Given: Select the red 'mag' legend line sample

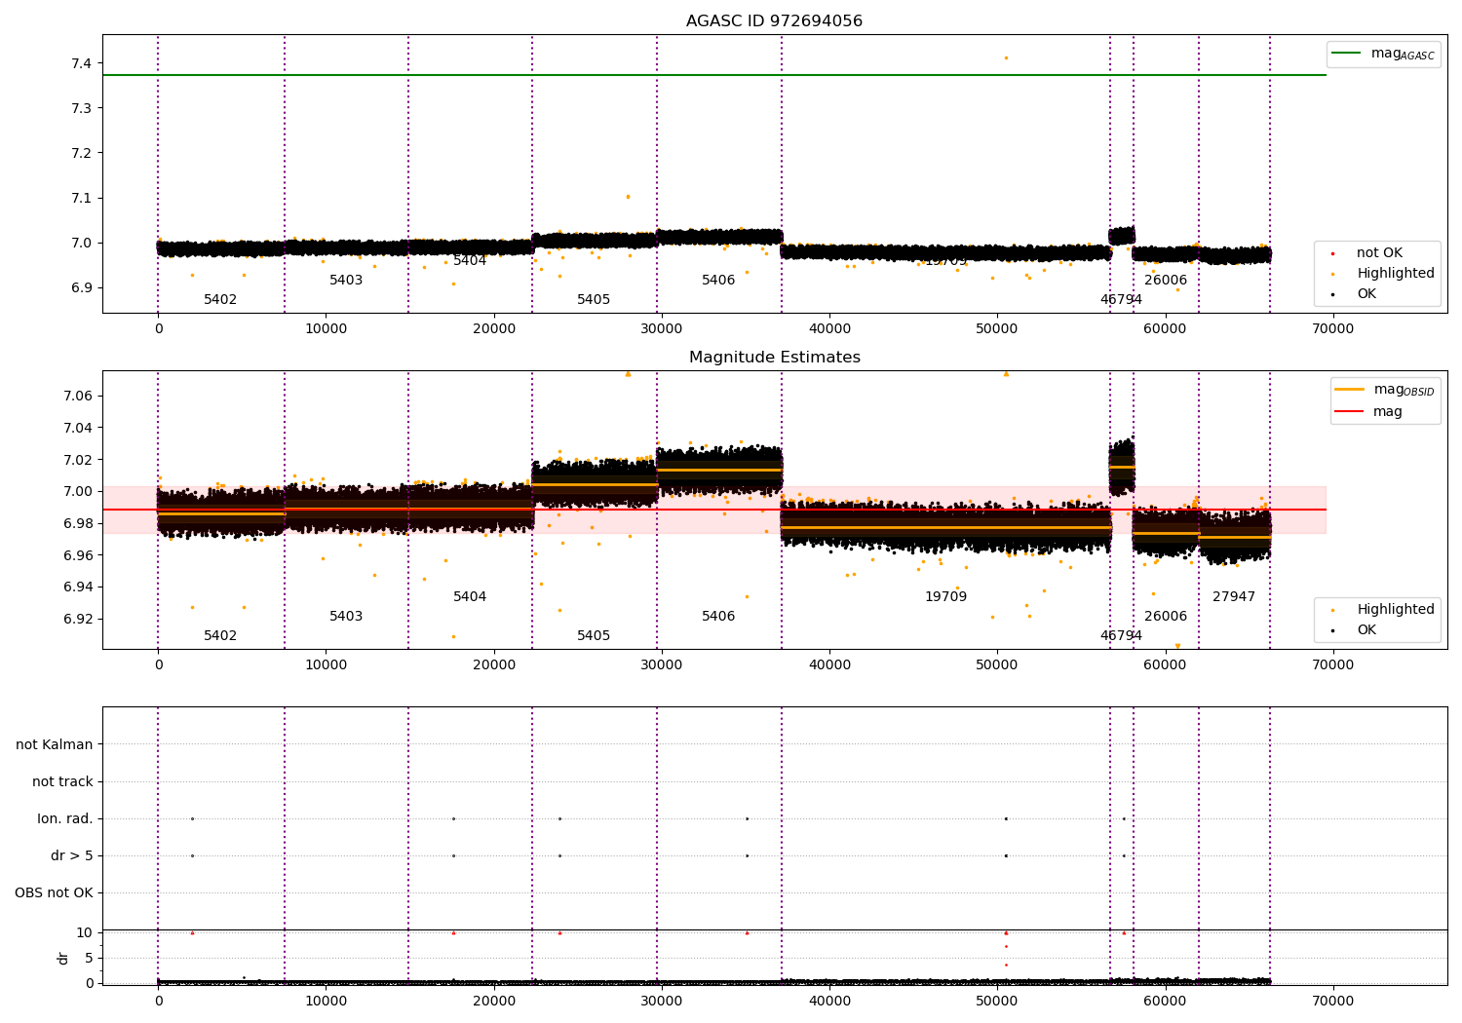Looking at the screenshot, I should [1350, 412].
